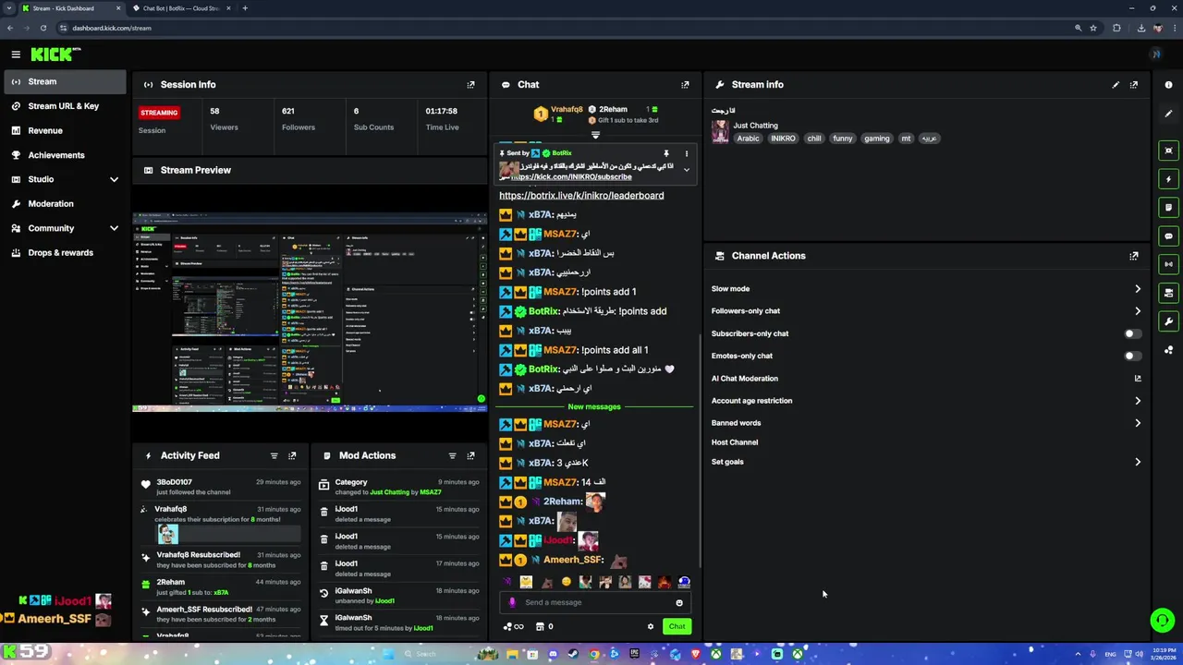Pop out the Session Info panel
Image resolution: width=1183 pixels, height=665 pixels.
pos(470,84)
